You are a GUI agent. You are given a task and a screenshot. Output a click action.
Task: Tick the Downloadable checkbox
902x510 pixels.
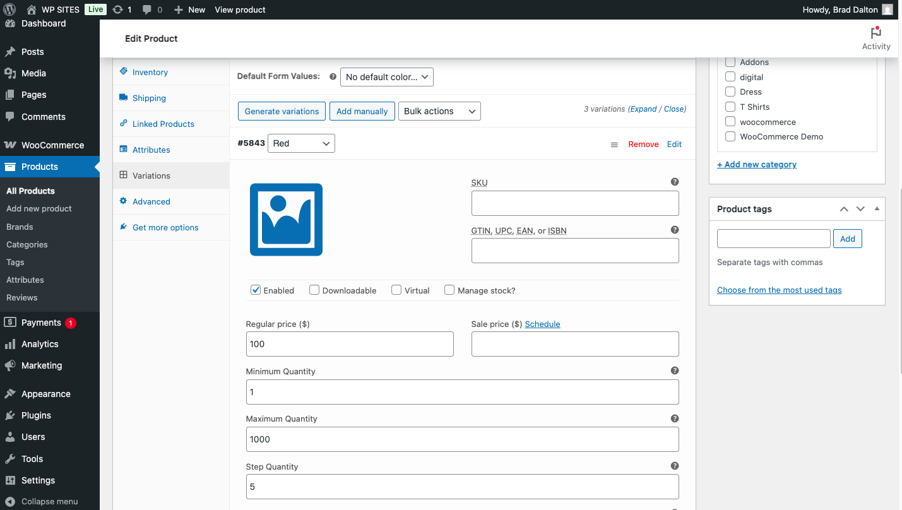tap(314, 290)
